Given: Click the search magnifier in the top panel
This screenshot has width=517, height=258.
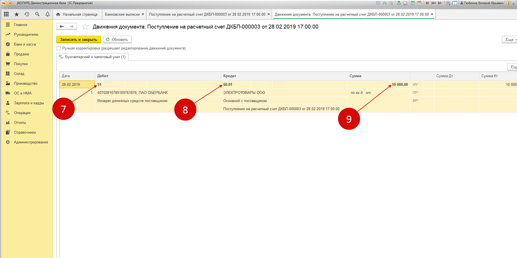Looking at the screenshot, I should [37, 14].
